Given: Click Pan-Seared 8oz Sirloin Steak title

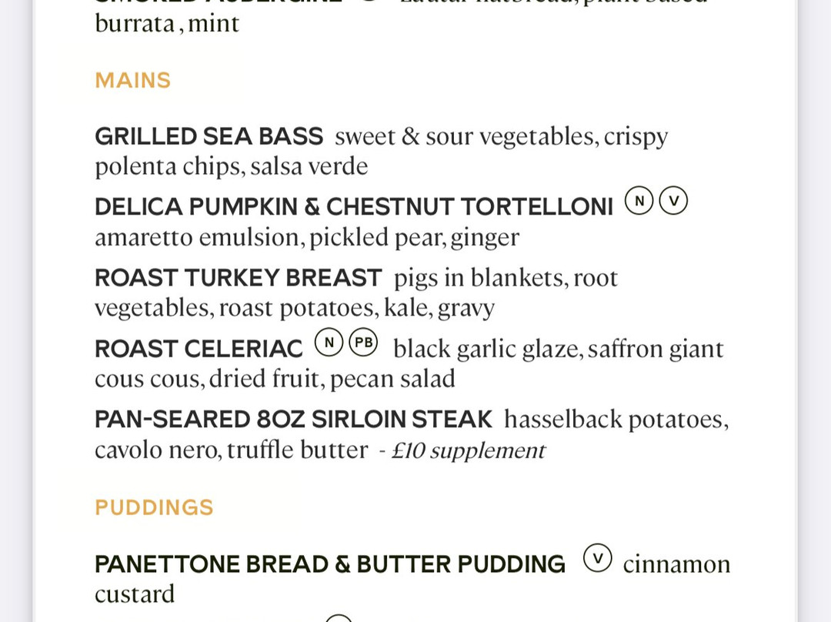Looking at the screenshot, I should (294, 420).
